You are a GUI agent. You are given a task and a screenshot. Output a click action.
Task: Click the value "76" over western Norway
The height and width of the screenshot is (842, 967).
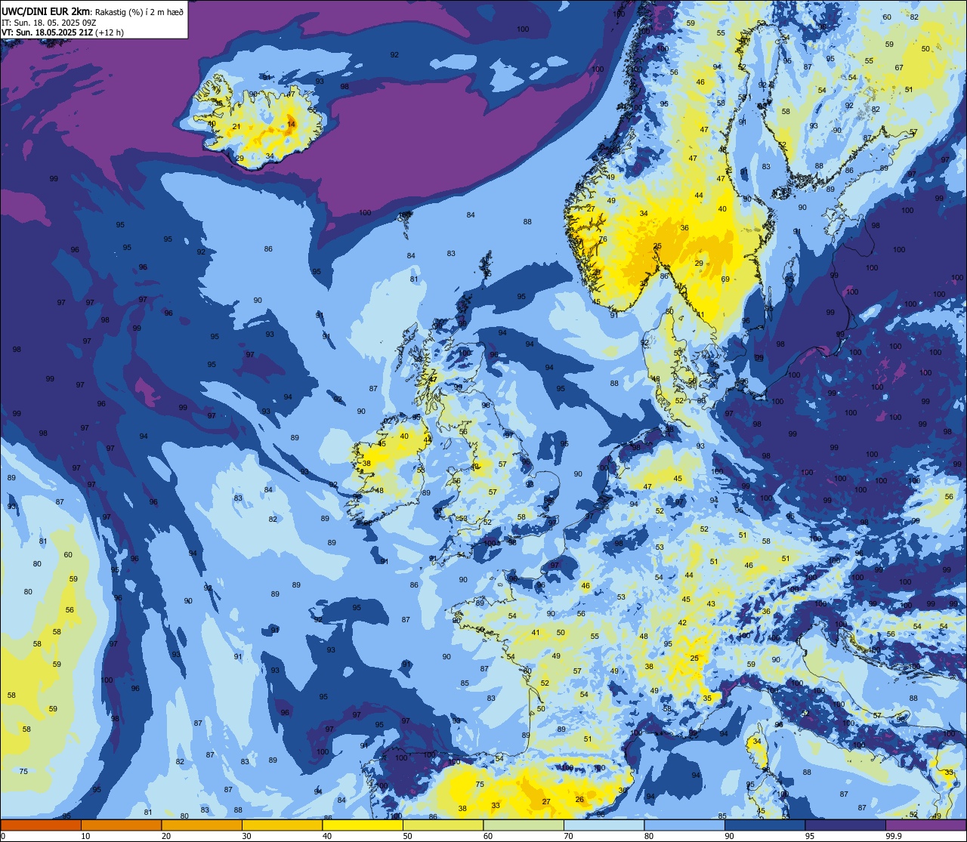point(603,239)
